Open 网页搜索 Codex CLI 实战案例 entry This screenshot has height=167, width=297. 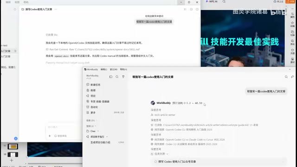[184, 144]
